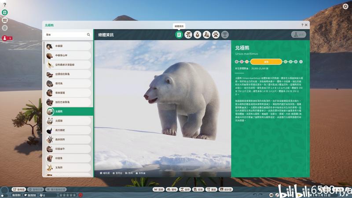Click the third greyed bottom-left button
The width and height of the screenshot is (352, 198).
click(56, 190)
